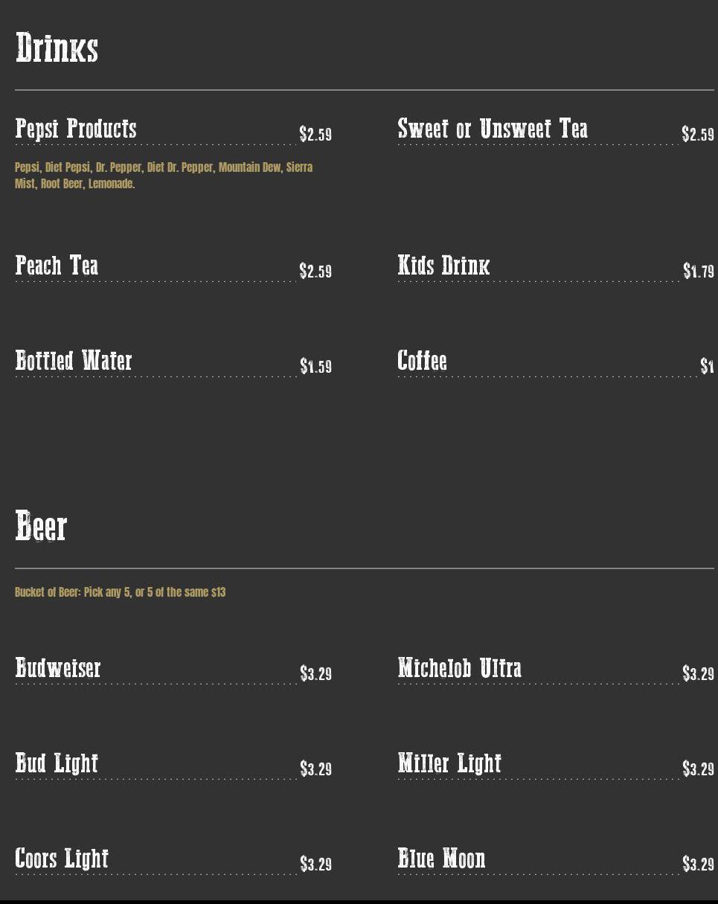Image resolution: width=718 pixels, height=904 pixels.
Task: Select the Budweiser menu item
Action: 58,668
